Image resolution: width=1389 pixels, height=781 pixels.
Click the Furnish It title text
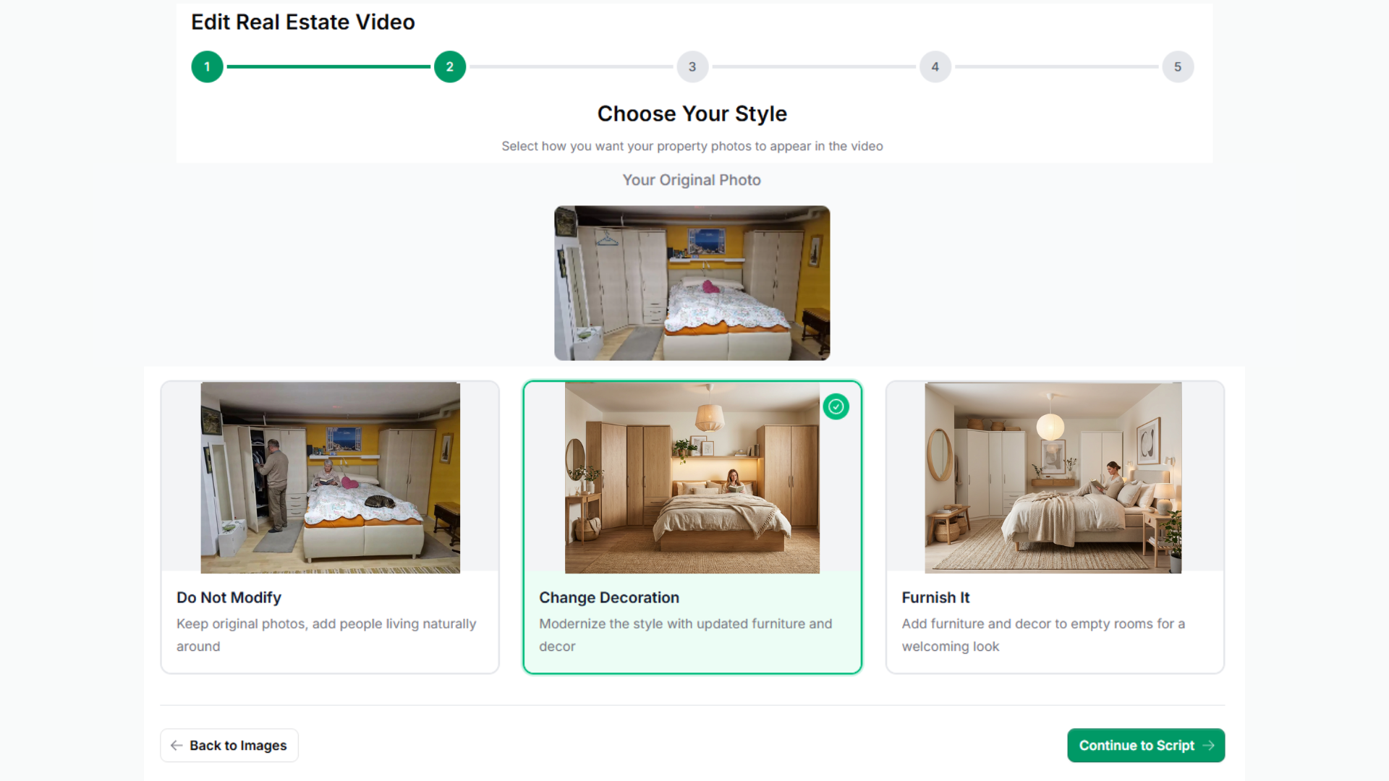pyautogui.click(x=935, y=597)
